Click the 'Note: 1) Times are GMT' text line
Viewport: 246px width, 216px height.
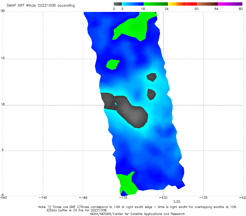pos(137,207)
